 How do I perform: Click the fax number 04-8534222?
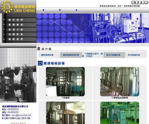(x=13, y=112)
